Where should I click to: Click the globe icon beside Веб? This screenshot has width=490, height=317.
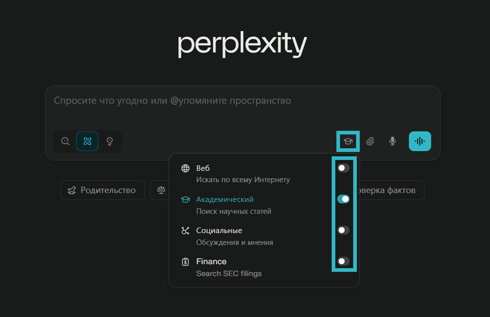(186, 168)
